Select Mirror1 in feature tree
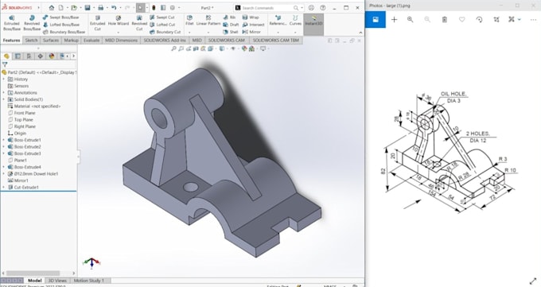The image size is (541, 287). pyautogui.click(x=18, y=180)
